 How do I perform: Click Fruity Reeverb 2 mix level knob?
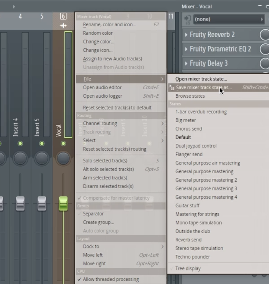click(265, 35)
